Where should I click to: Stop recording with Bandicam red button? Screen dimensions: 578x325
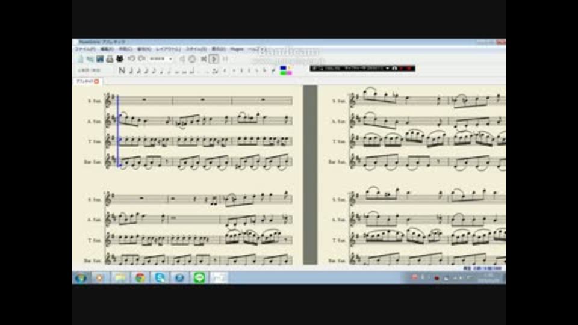(409, 69)
